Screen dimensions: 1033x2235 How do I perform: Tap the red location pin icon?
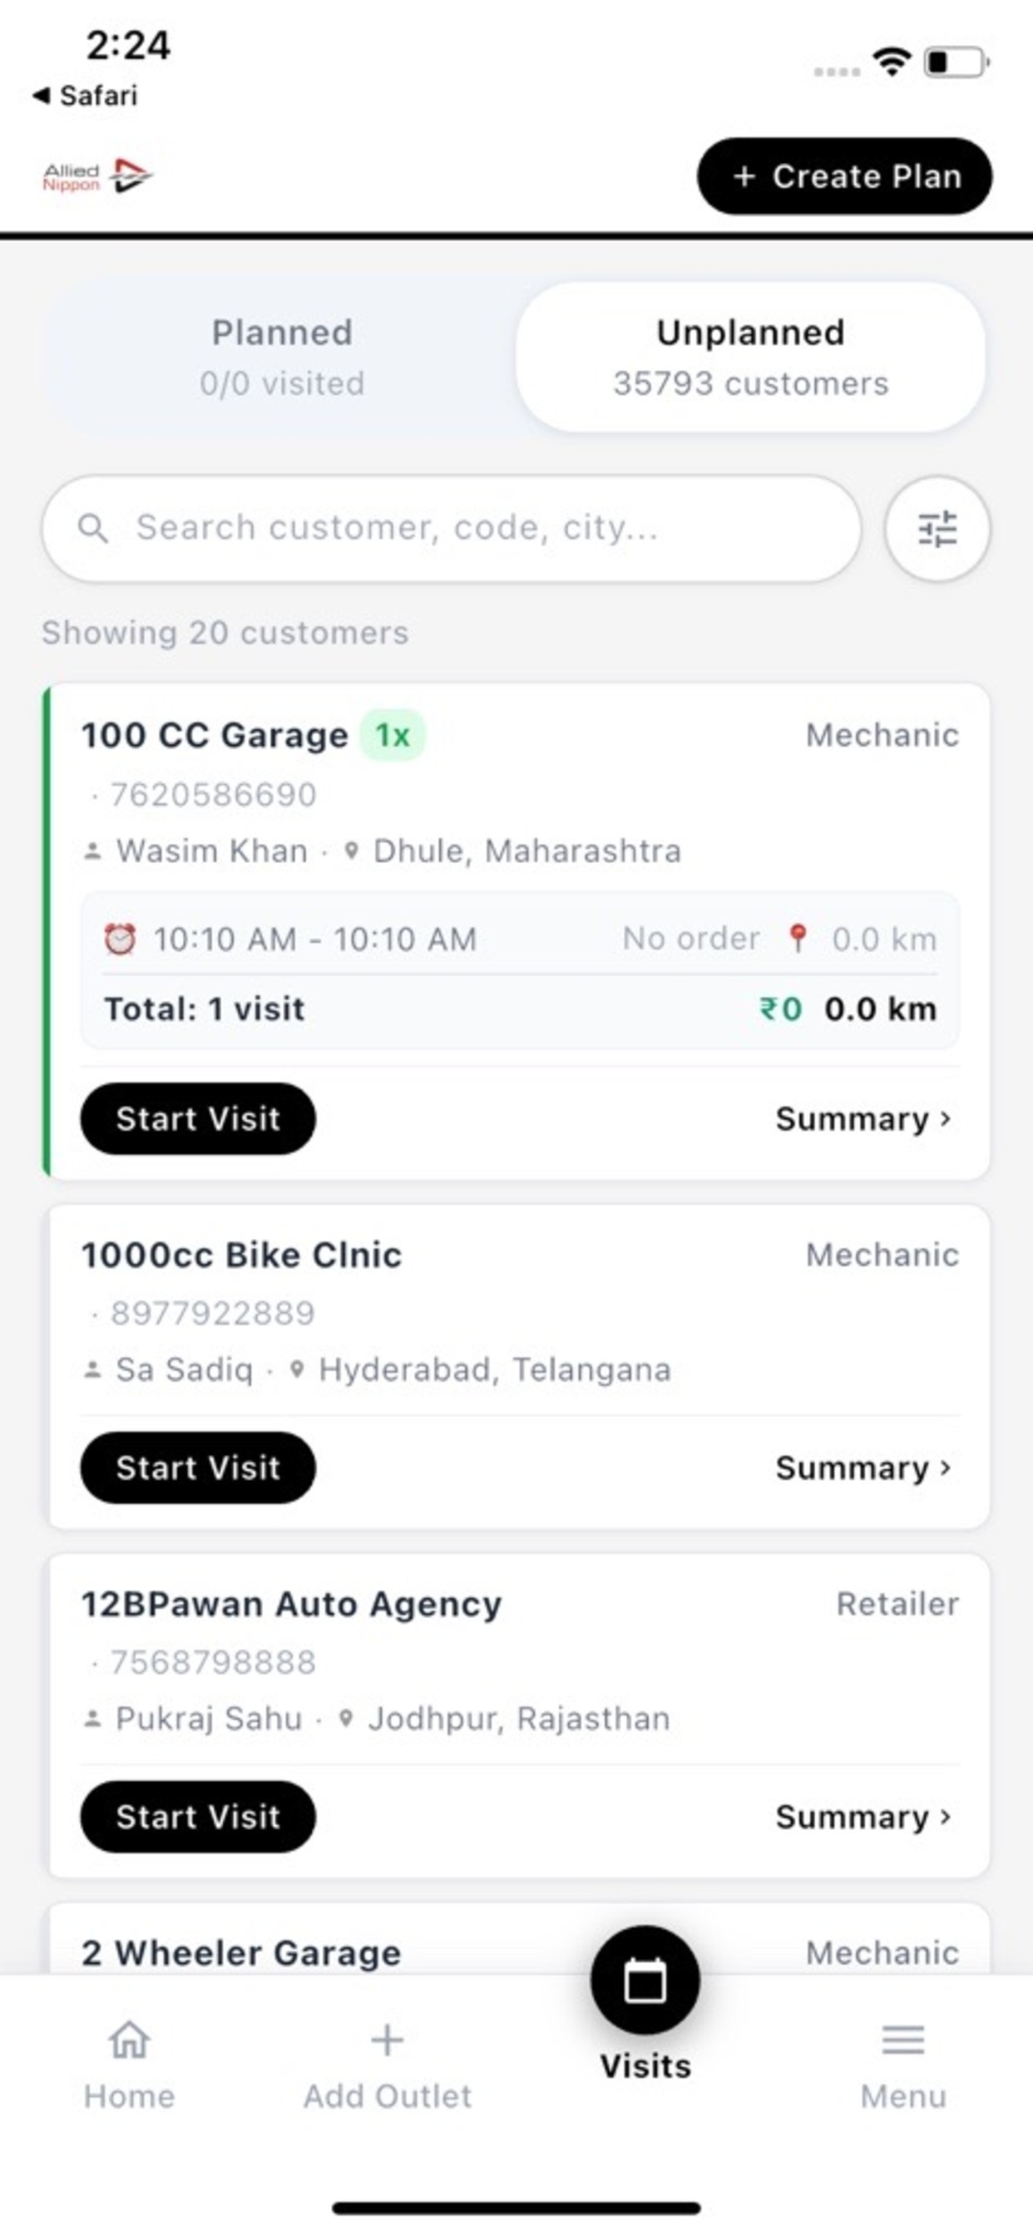(x=797, y=938)
